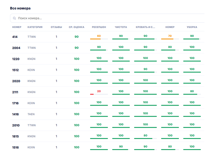
Task: Select room 1220 in the list
Action: click(107, 59)
